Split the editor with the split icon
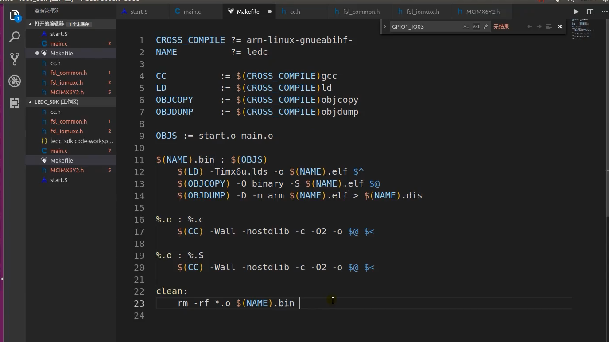609x342 pixels. tap(590, 12)
